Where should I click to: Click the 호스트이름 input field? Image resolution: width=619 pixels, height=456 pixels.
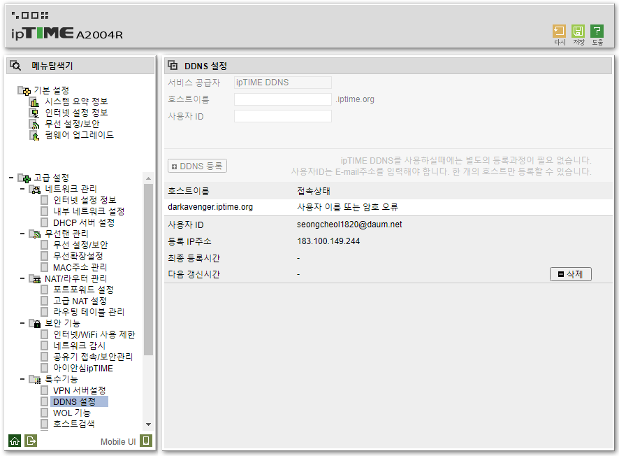pyautogui.click(x=283, y=99)
